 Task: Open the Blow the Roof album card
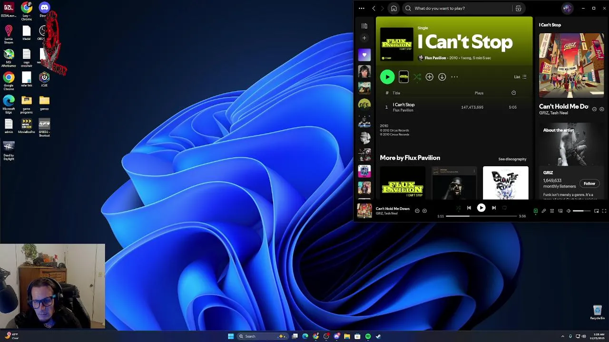click(505, 183)
